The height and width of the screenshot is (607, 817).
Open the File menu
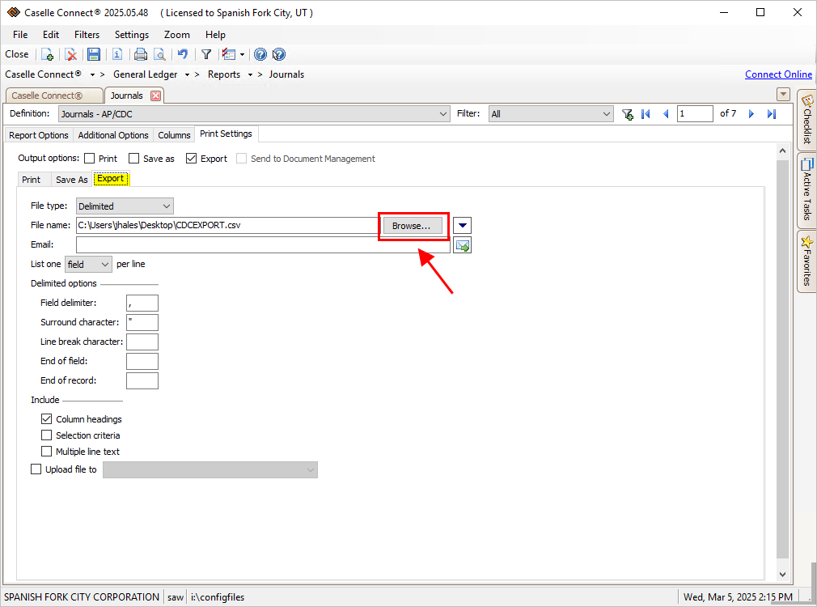pyautogui.click(x=20, y=35)
